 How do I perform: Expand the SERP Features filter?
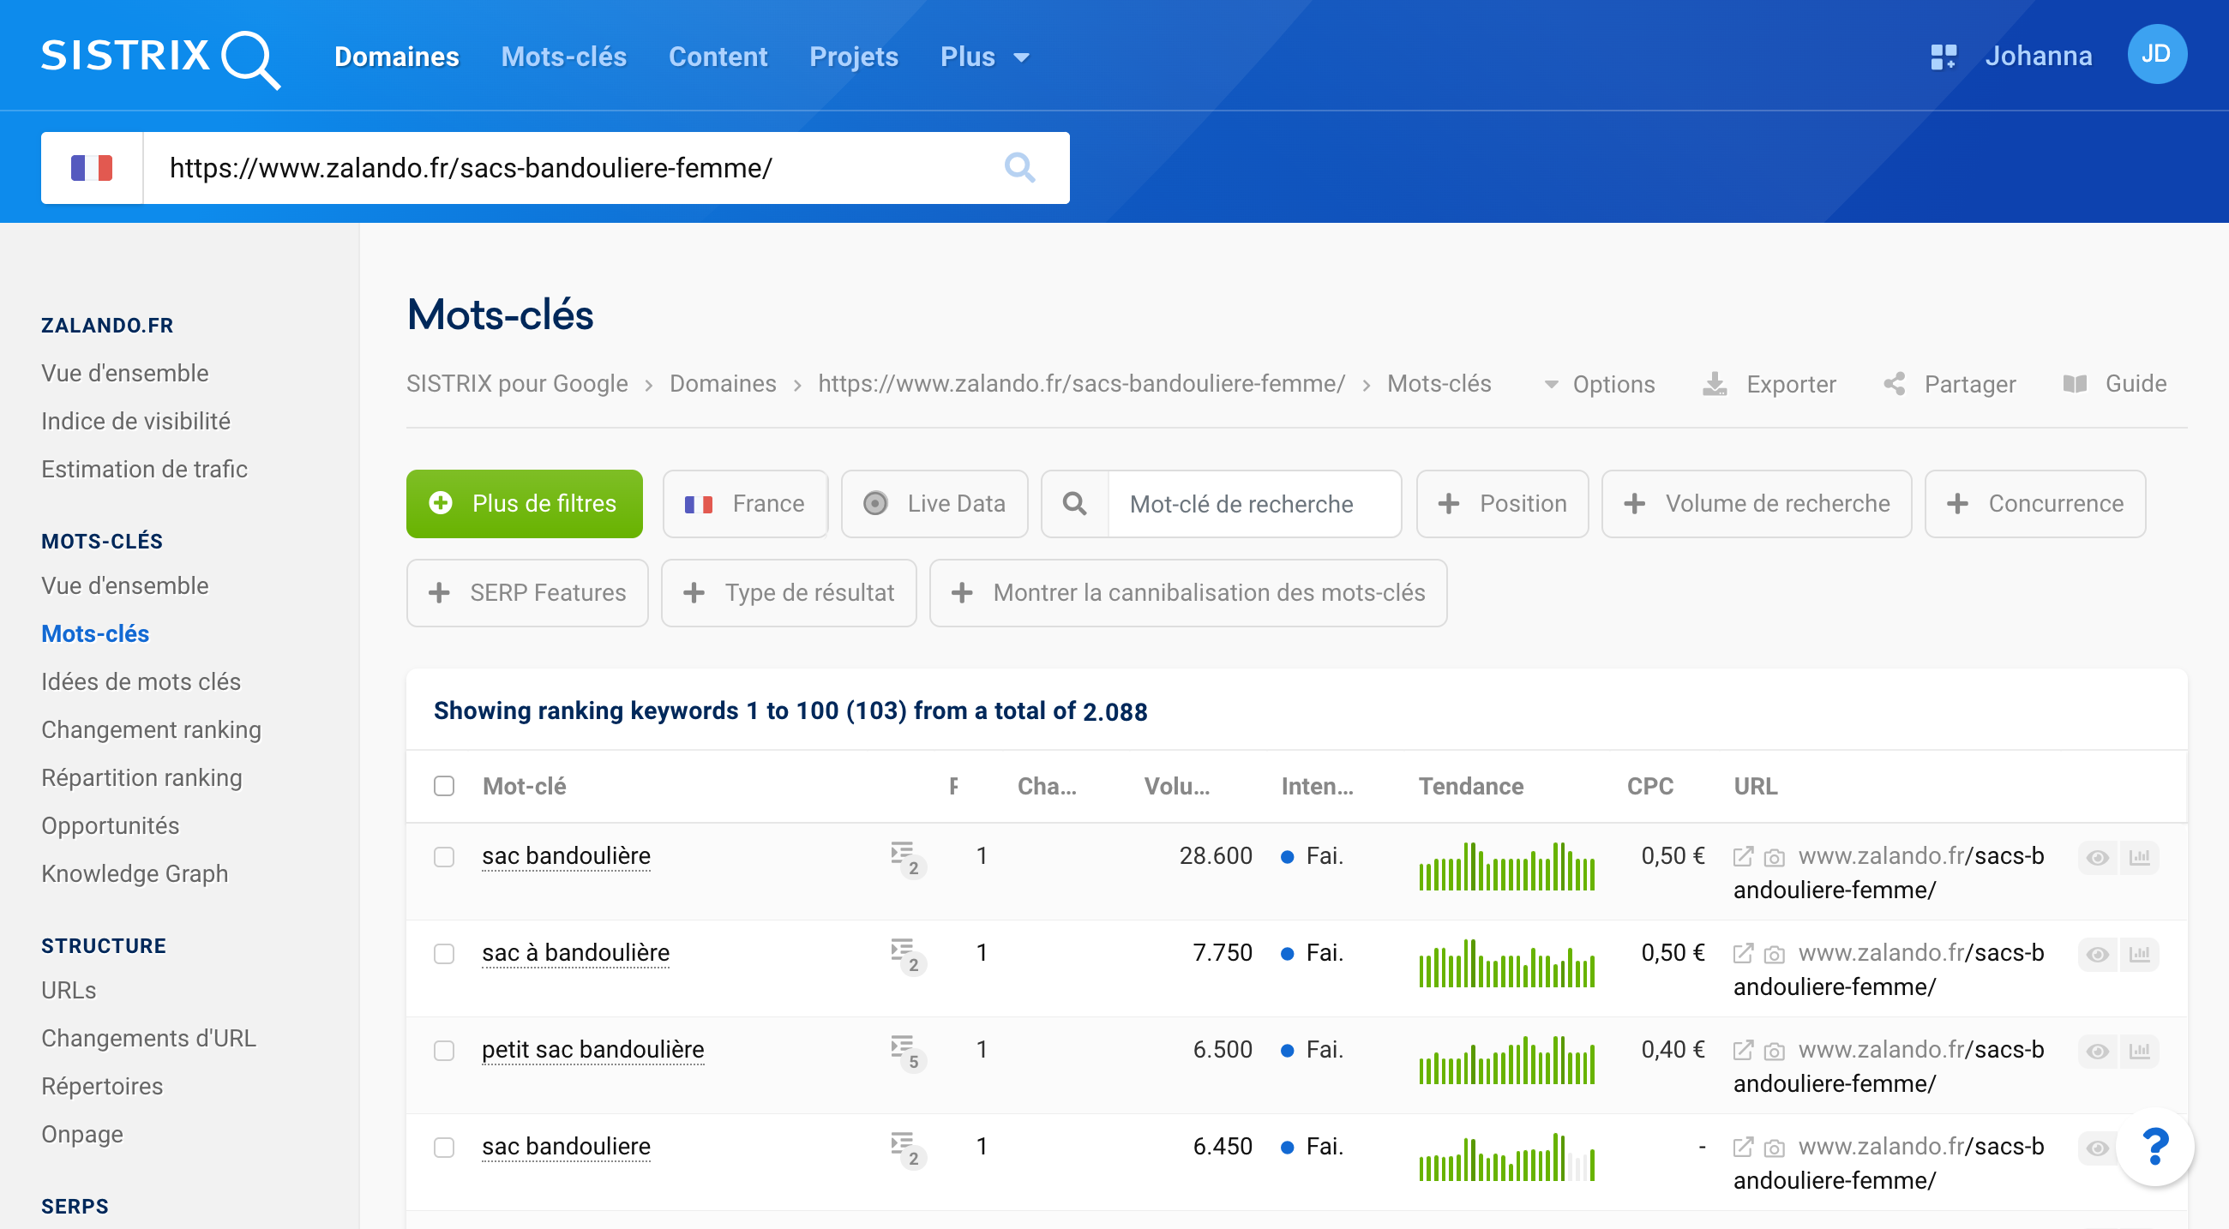click(527, 592)
